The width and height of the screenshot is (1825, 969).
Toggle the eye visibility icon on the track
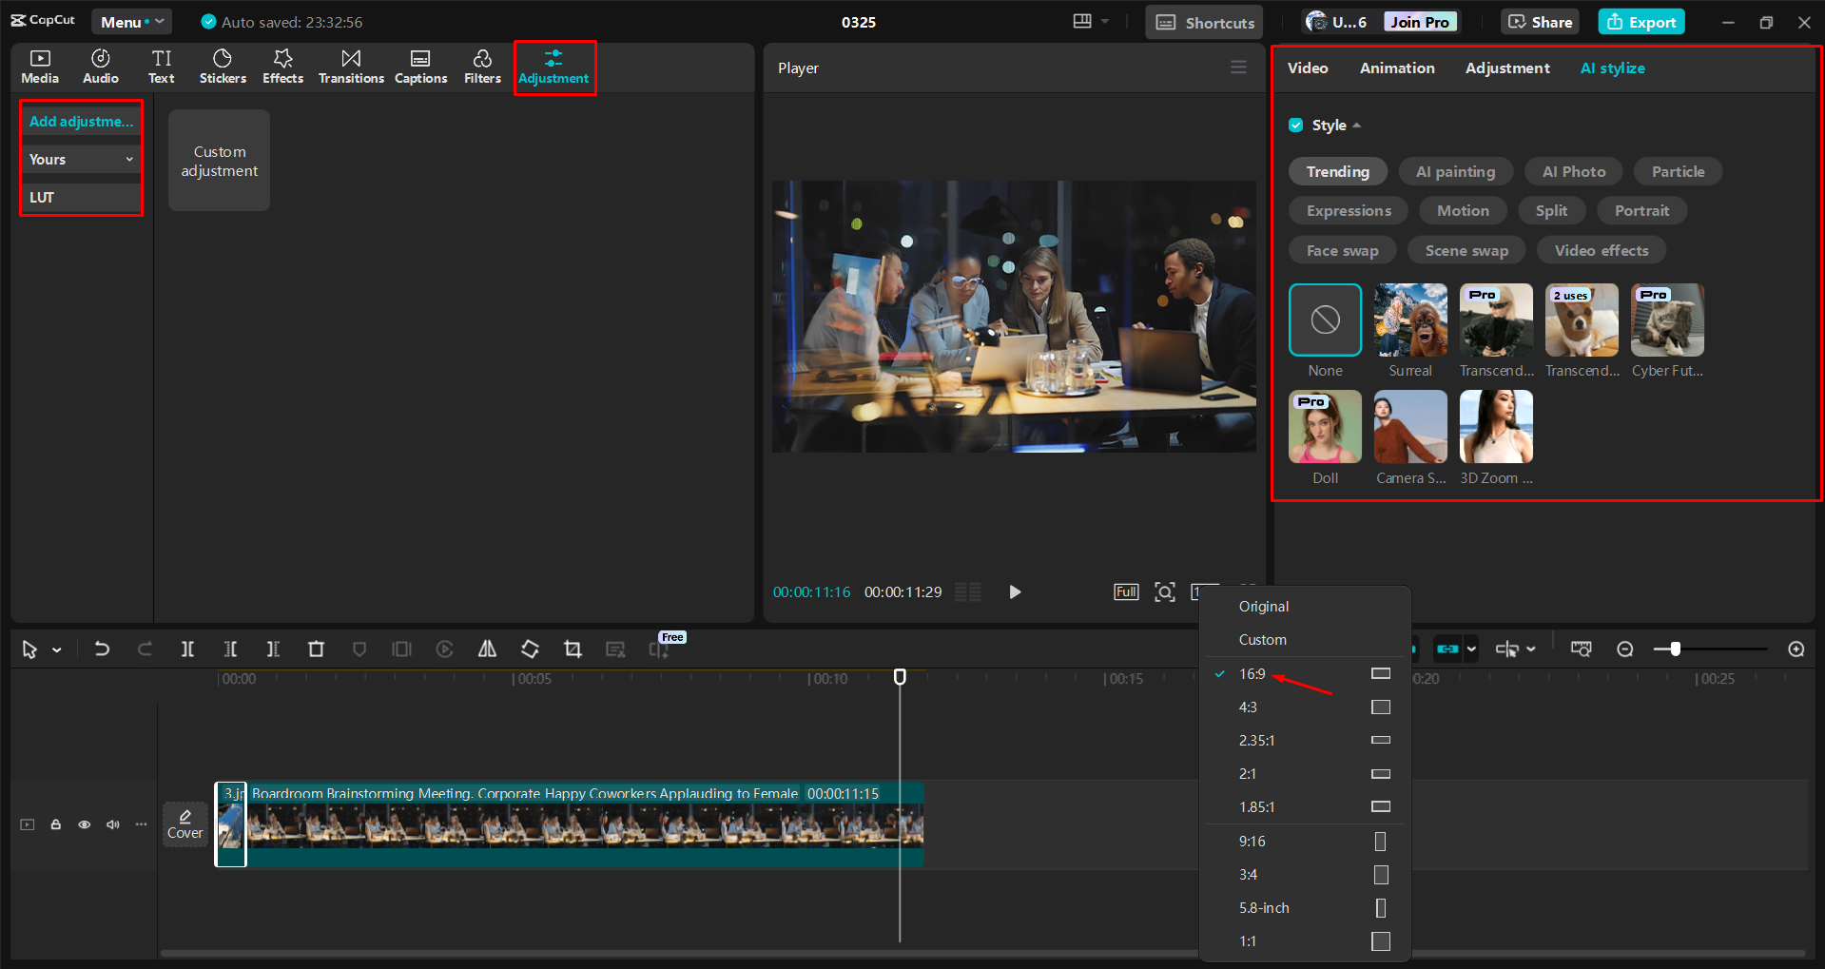[84, 824]
